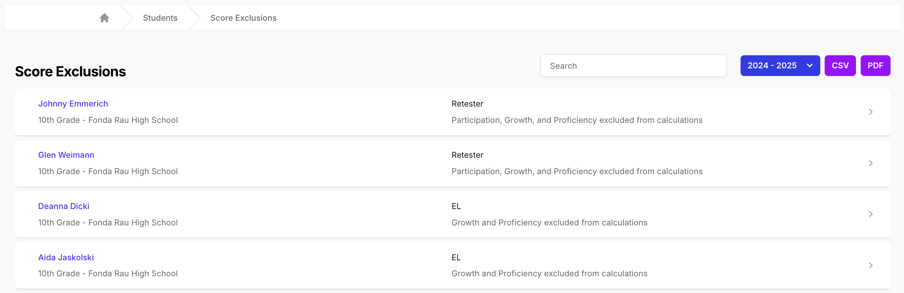The image size is (904, 293).
Task: Open the 2024 - 2025 year dropdown
Action: point(780,66)
